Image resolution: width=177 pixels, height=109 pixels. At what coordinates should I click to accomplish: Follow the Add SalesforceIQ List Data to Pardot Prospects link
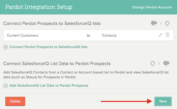click(x=49, y=86)
